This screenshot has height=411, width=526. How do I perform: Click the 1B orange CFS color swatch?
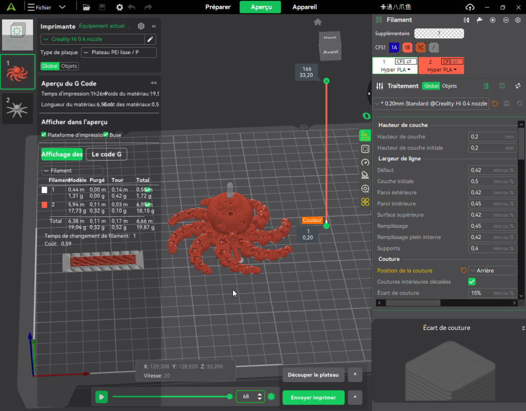point(407,47)
